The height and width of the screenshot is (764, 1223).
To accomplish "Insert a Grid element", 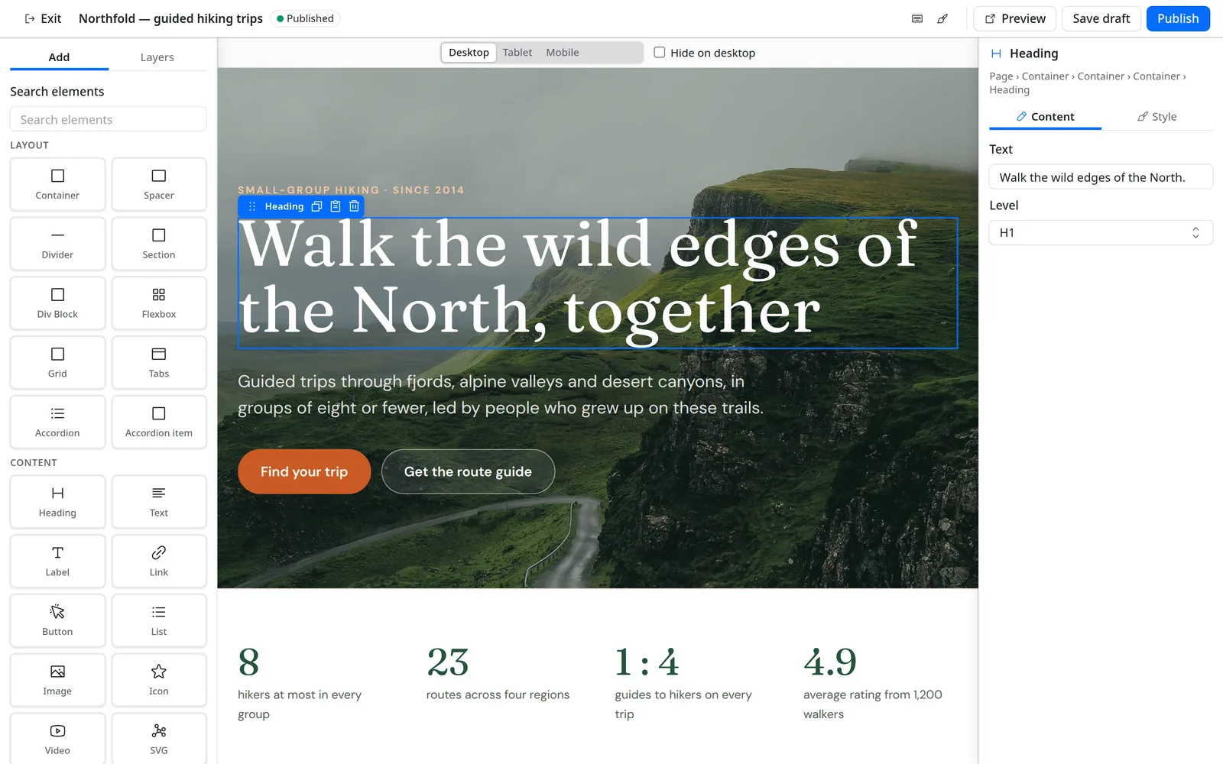I will (x=57, y=363).
